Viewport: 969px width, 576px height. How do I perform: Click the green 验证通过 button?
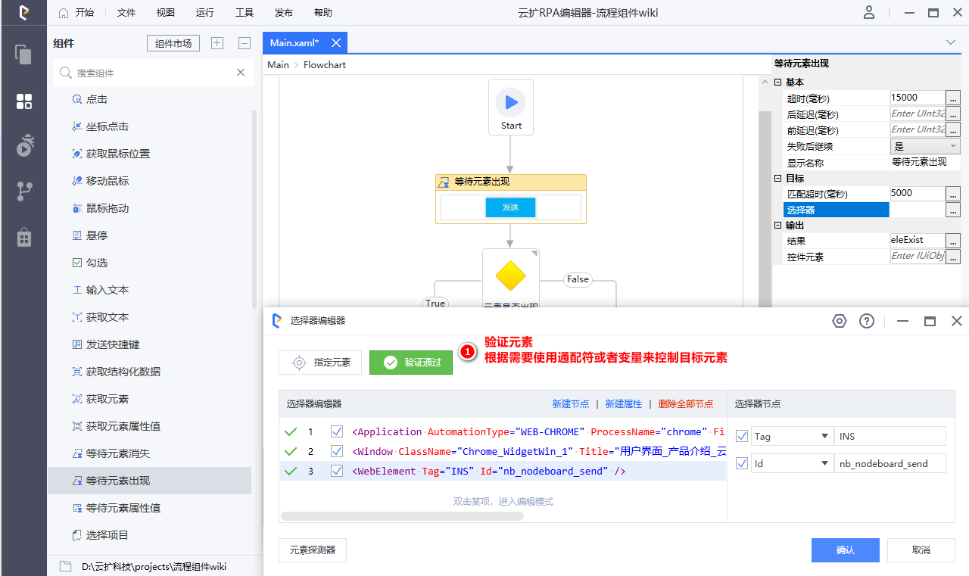(411, 363)
